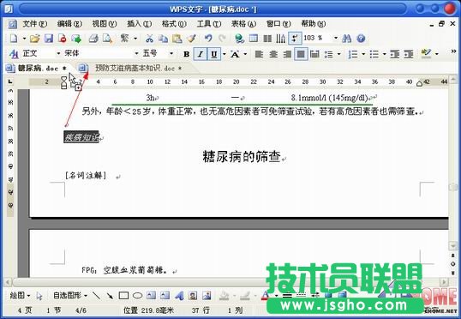Viewport: 461px width, 319px height.
Task: Expand the underline style arrow
Action: 224,54
